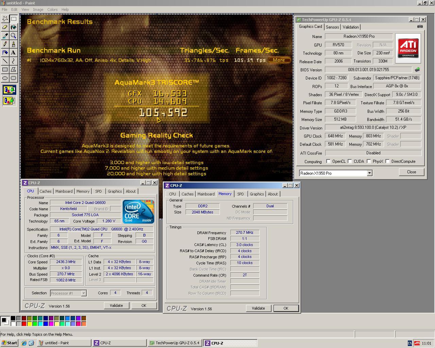The height and width of the screenshot is (348, 435).
Task: Click OK in left CPU-Z window
Action: (x=144, y=306)
